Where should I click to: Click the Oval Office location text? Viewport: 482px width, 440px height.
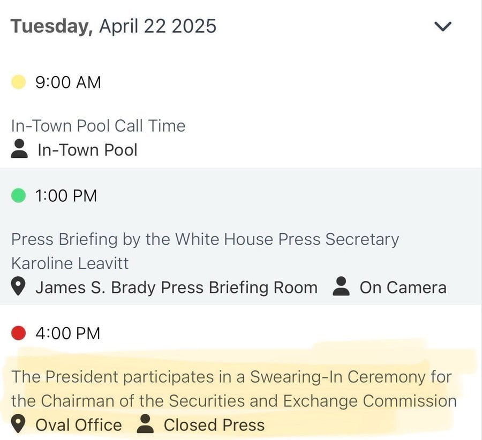coord(78,425)
